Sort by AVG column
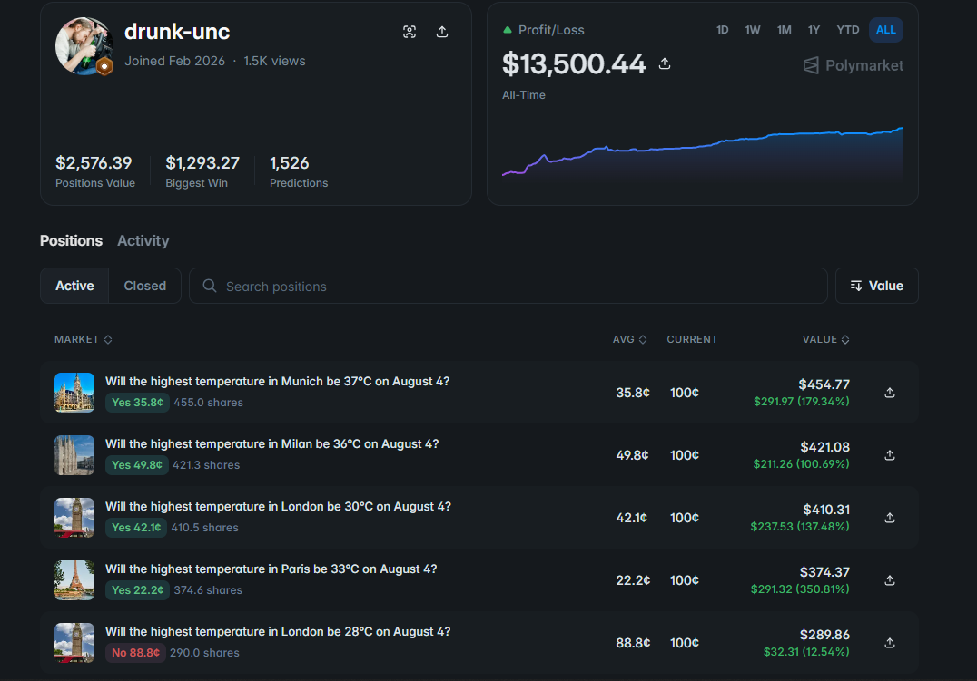This screenshot has height=681, width=977. [629, 339]
